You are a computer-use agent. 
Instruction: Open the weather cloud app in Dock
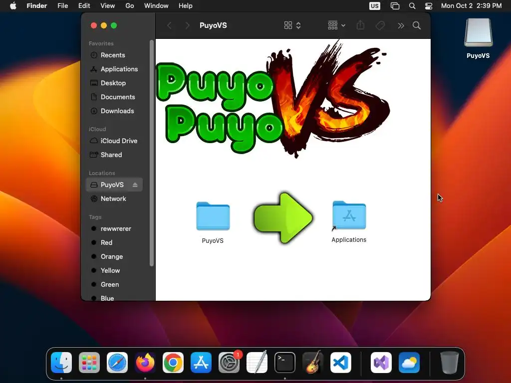pyautogui.click(x=409, y=363)
